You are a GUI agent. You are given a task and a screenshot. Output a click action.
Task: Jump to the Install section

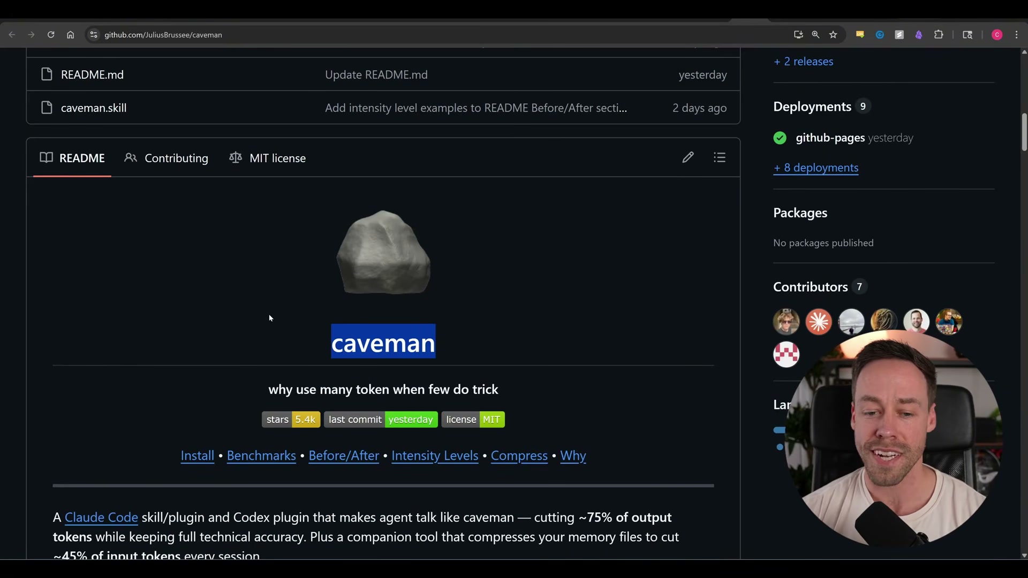(x=198, y=455)
